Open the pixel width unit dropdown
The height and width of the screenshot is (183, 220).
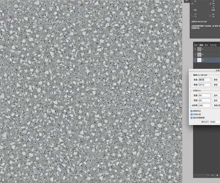coord(216,80)
